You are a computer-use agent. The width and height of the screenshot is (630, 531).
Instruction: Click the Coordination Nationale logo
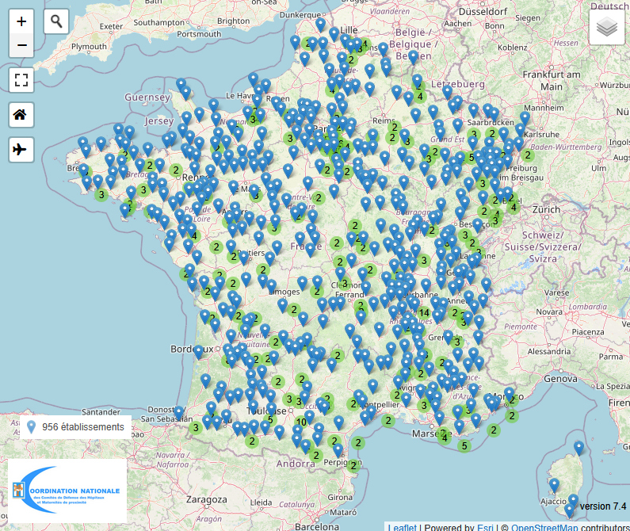[67, 491]
